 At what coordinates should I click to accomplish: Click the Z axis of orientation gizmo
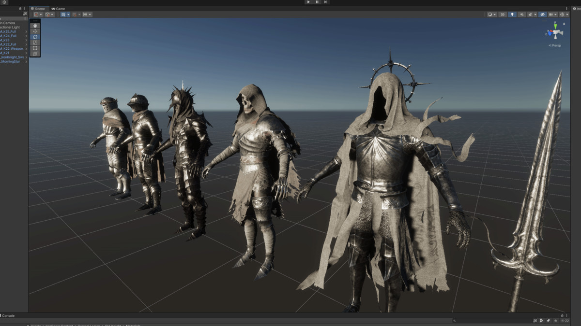point(550,33)
